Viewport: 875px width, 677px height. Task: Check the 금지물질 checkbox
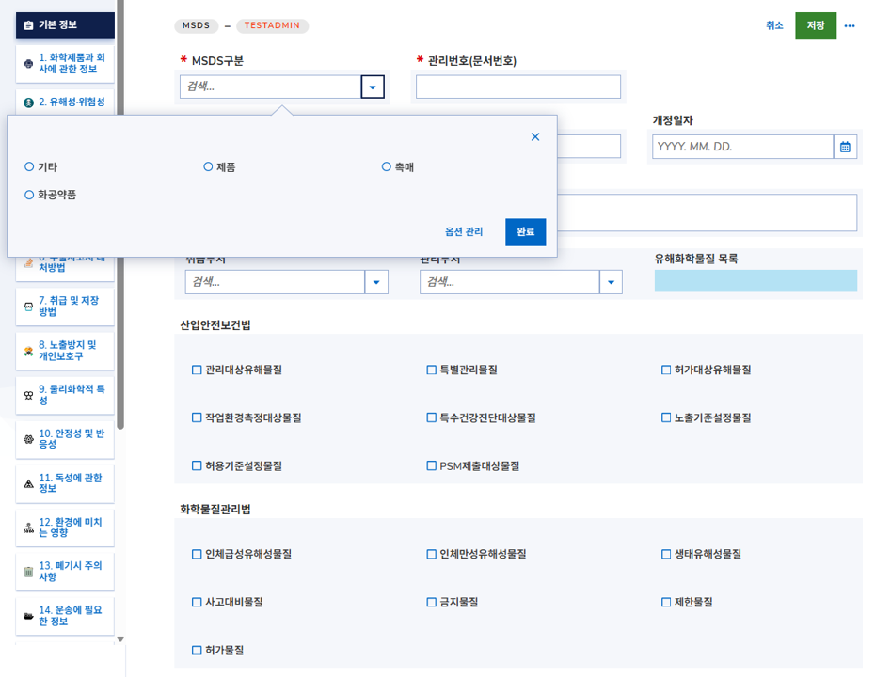pyautogui.click(x=431, y=603)
